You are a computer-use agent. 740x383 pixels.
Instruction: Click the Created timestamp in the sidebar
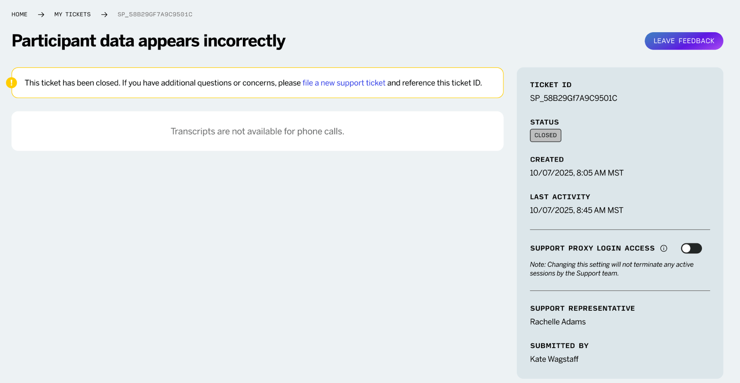576,172
